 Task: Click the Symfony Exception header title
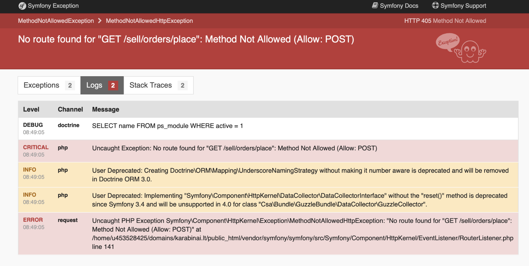53,6
